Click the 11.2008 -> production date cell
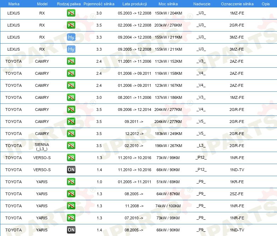277x236 pixels. point(134,206)
